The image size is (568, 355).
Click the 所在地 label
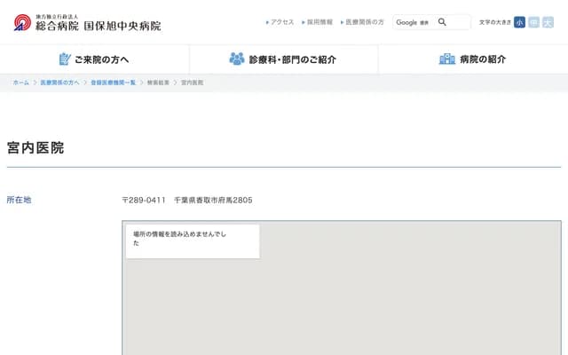click(19, 200)
